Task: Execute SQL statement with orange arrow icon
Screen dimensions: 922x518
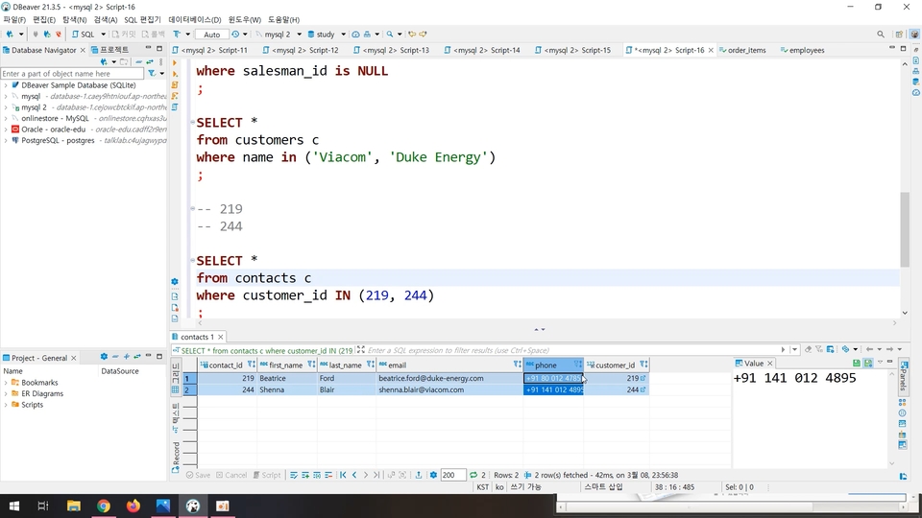Action: pyautogui.click(x=175, y=63)
